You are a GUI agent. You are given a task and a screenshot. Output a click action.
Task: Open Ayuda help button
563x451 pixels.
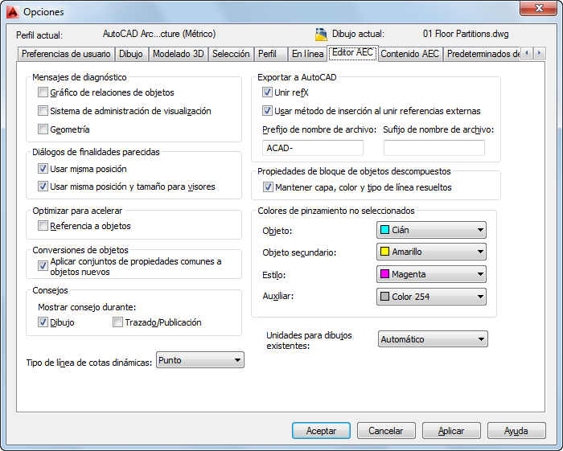point(516,431)
